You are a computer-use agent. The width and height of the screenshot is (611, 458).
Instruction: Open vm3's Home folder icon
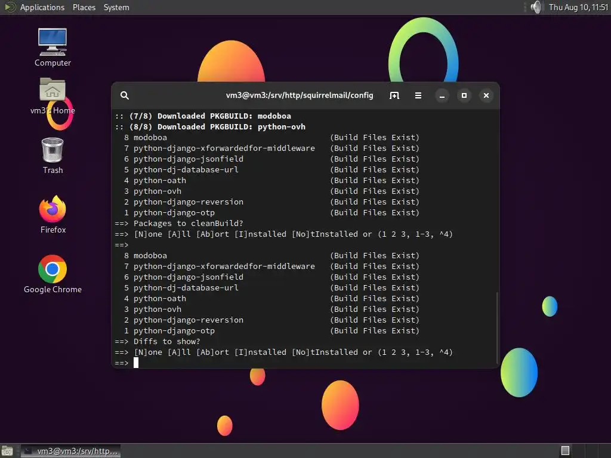pyautogui.click(x=53, y=96)
